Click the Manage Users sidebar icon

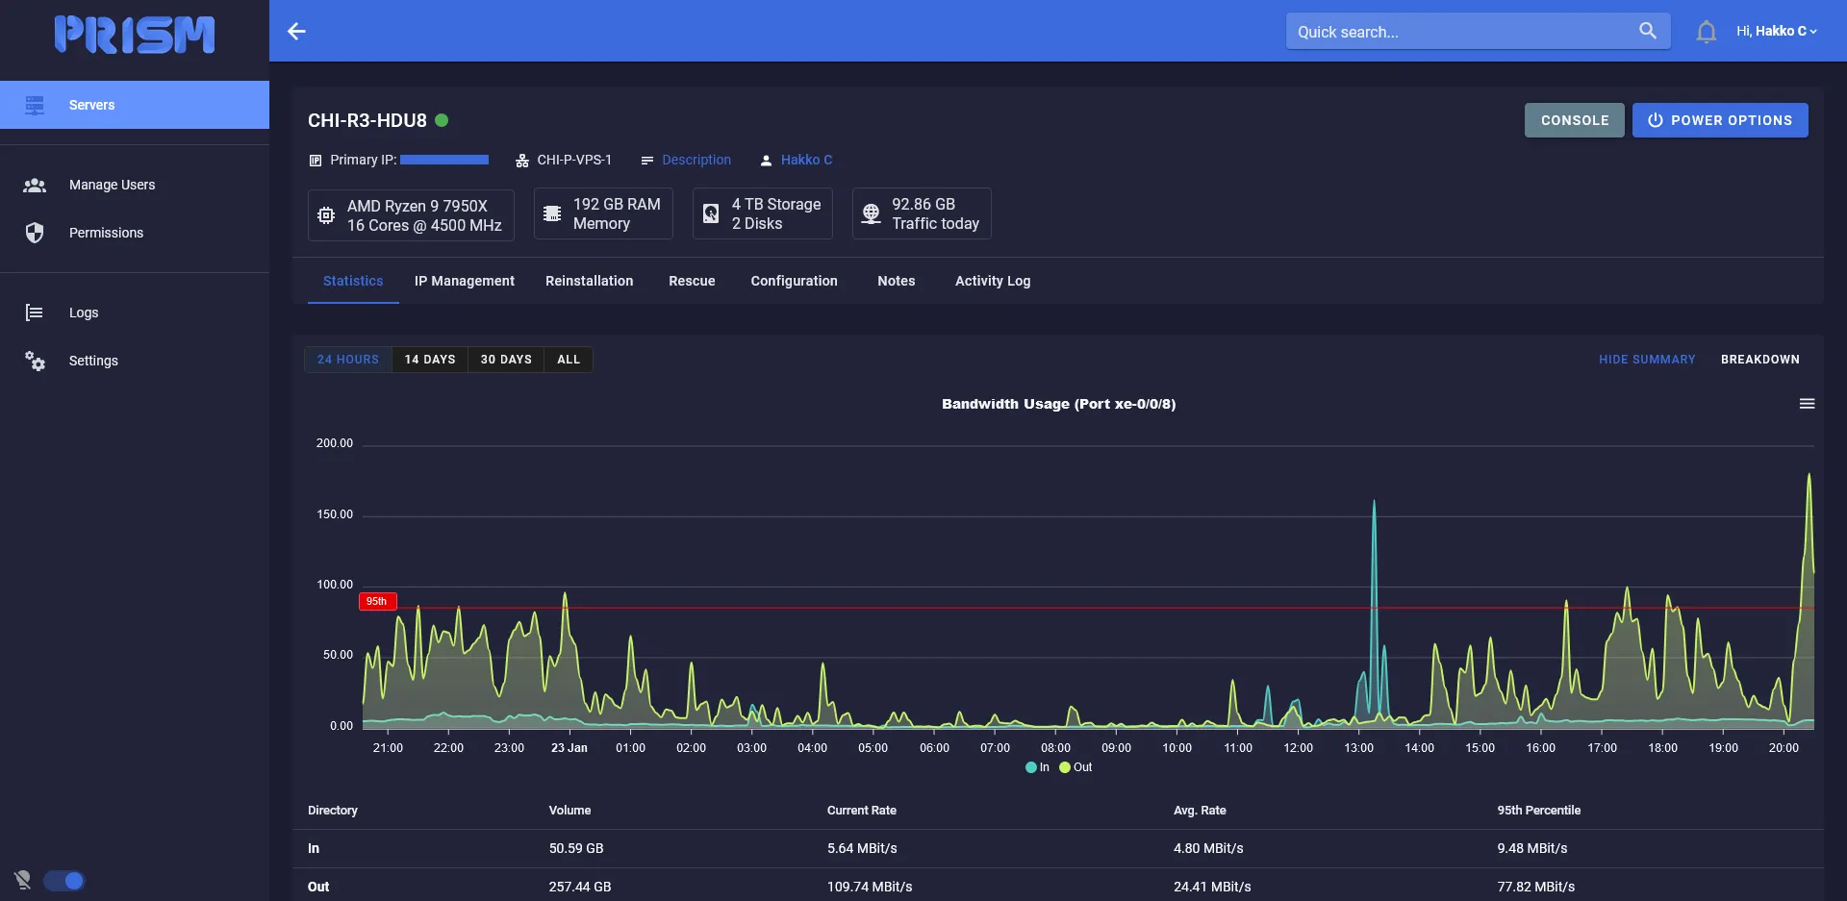tap(35, 185)
